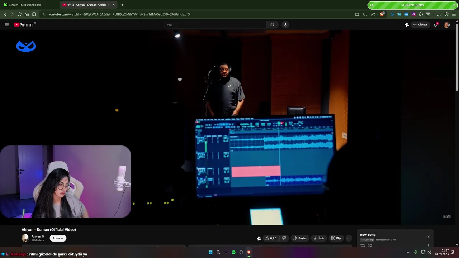Viewport: 459px width, 258px height.
Task: Open Windows taskbar search
Action: pyautogui.click(x=218, y=252)
